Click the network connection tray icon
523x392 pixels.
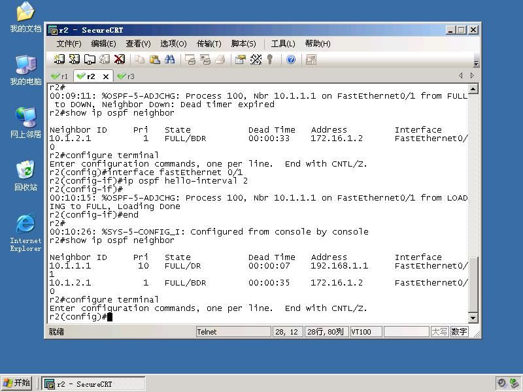(514, 383)
